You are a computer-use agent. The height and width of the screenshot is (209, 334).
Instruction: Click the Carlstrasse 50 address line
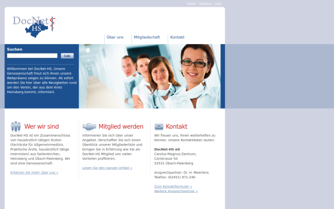point(166,159)
